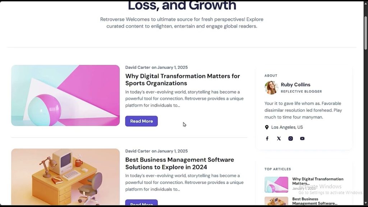Open Top Articles link Best Business Management Software
Viewport: 368px width, 207px height.
tap(315, 201)
